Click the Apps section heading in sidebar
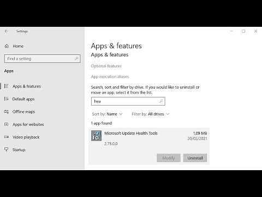The width and height of the screenshot is (262, 197). click(x=9, y=71)
